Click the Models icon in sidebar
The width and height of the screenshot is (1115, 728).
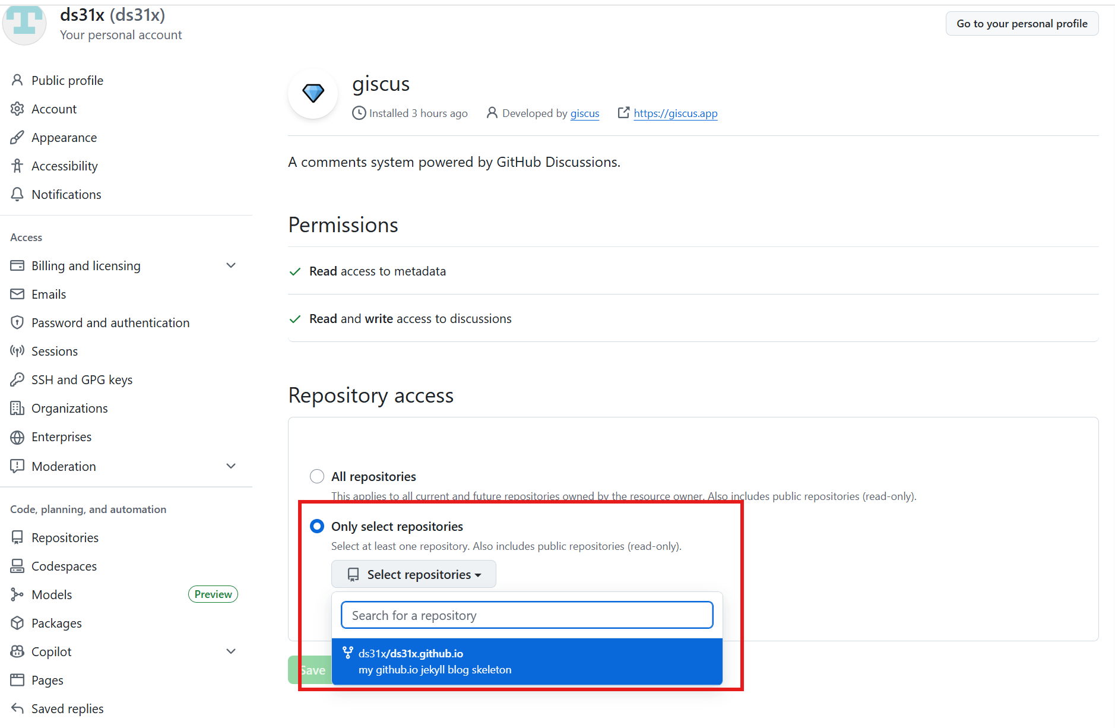[x=17, y=594]
